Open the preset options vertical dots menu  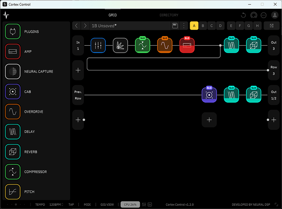(x=184, y=26)
